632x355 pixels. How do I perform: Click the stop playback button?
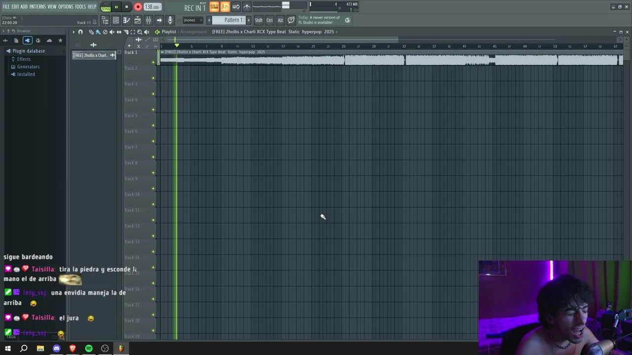pyautogui.click(x=126, y=7)
